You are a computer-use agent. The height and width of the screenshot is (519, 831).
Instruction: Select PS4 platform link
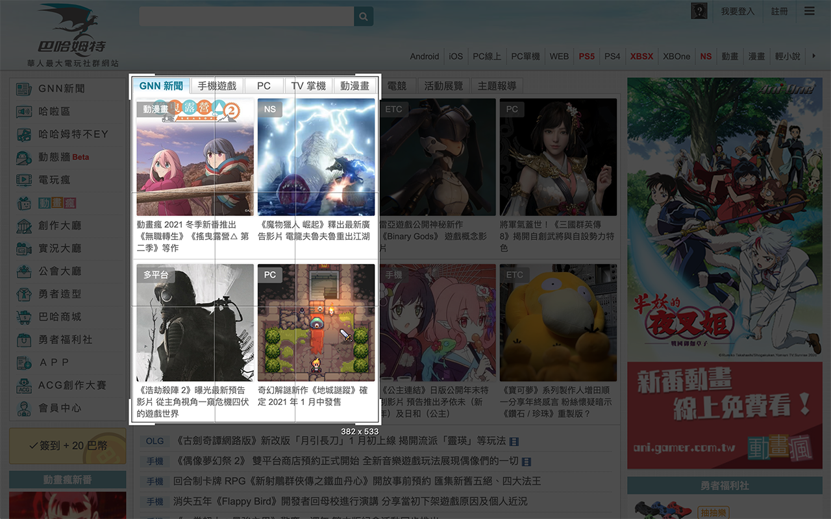(x=612, y=56)
